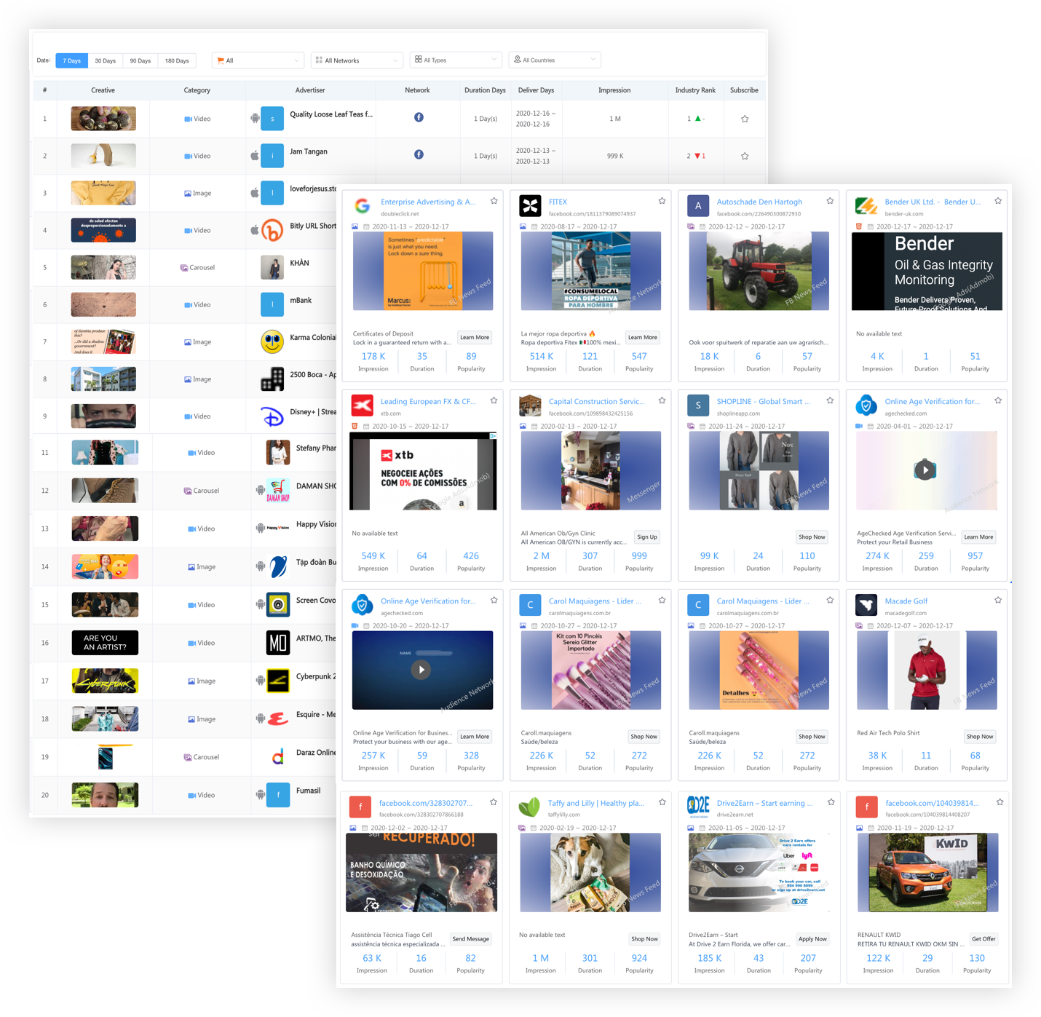Screen dimensions: 1041x1017
Task: Click the Macade Golf logo icon
Action: [x=866, y=605]
